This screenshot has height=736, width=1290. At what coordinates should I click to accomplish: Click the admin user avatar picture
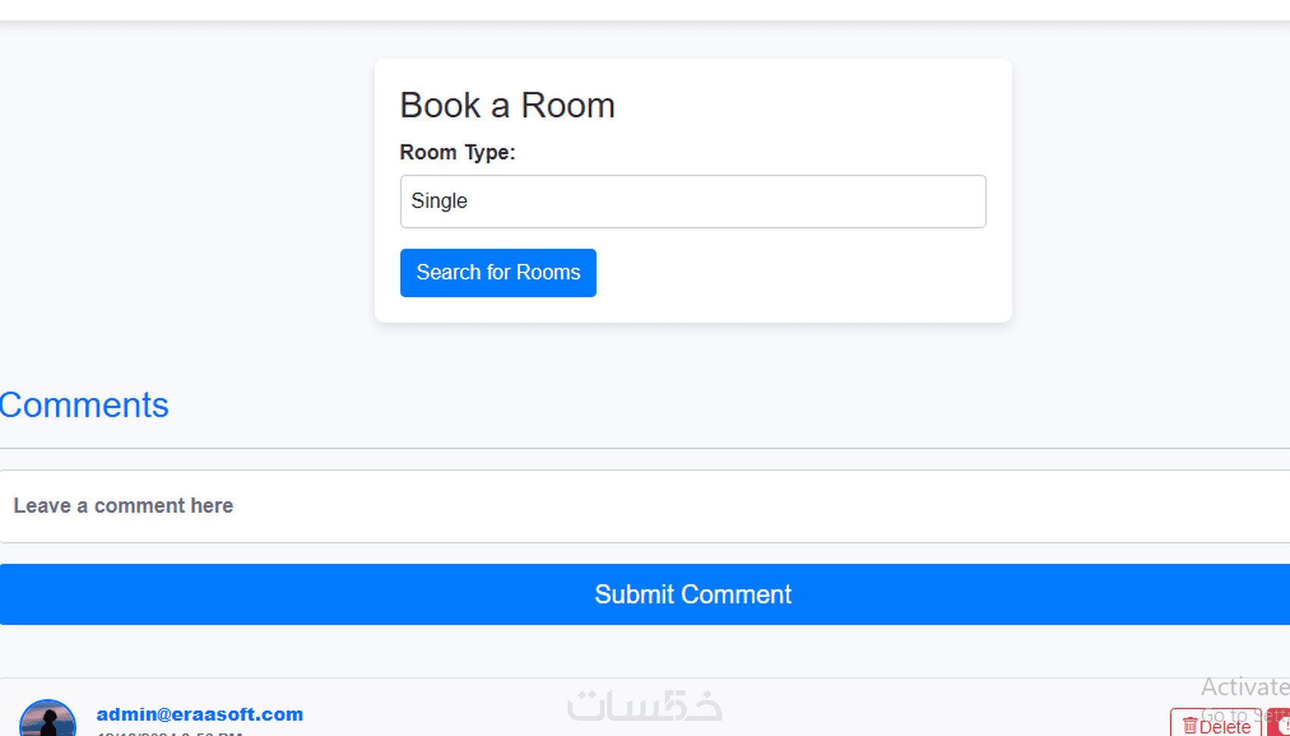[x=48, y=719]
